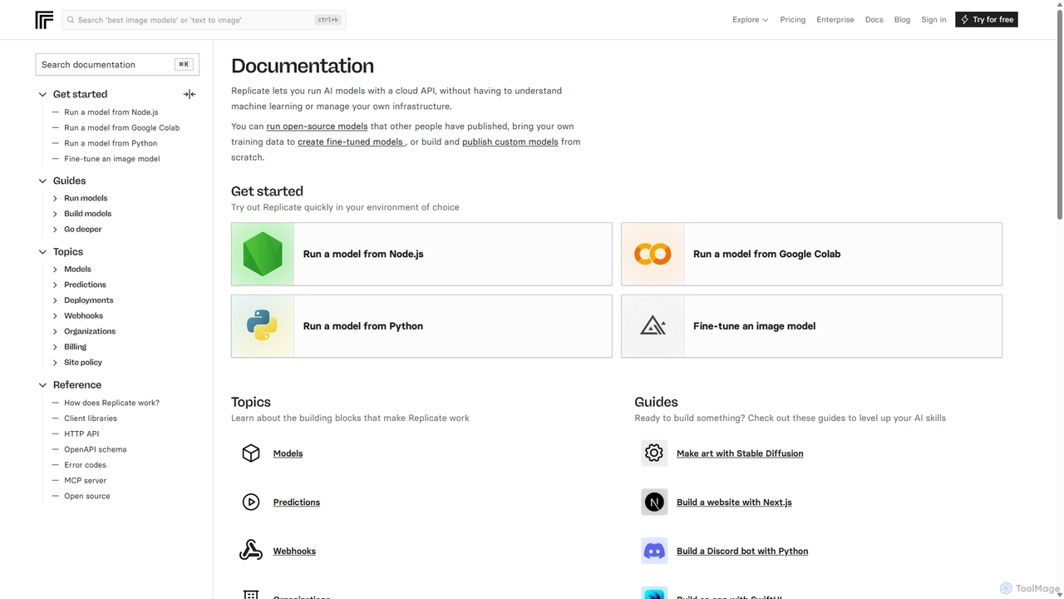Click the Node.js hexagon card icon
This screenshot has width=1064, height=599.
[x=263, y=254]
